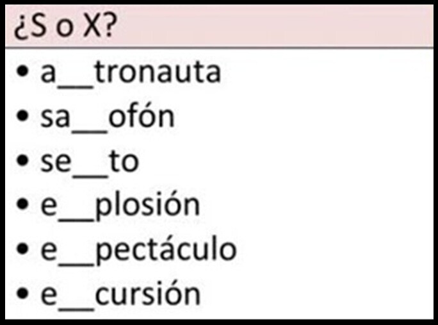438x325 pixels.
Task: Click the blank in se__to
Action: tap(90, 176)
